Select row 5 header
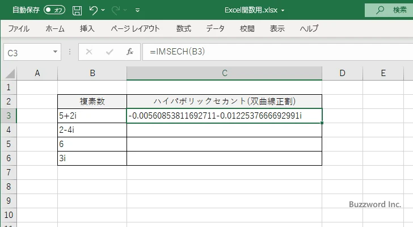The image size is (413, 227). 9,144
